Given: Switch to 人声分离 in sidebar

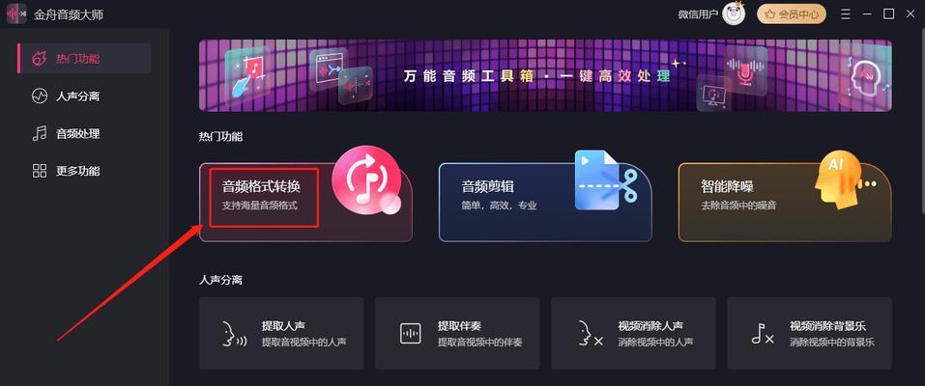Looking at the screenshot, I should (84, 96).
